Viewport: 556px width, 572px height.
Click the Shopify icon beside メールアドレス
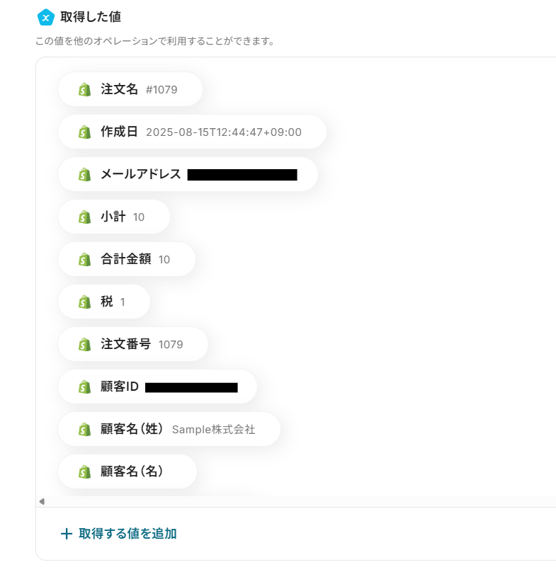click(85, 175)
